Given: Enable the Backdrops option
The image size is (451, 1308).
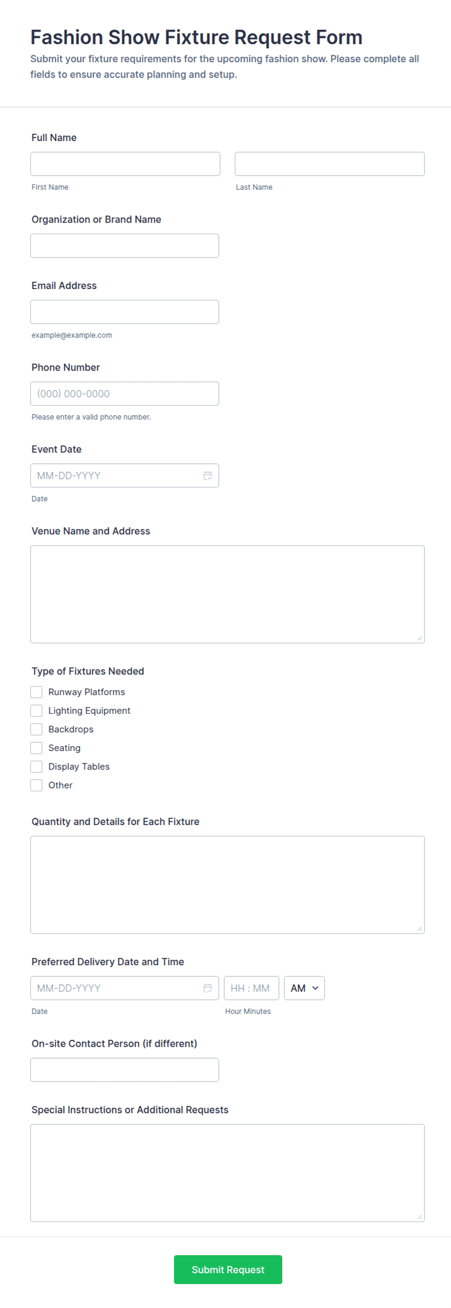Looking at the screenshot, I should (x=36, y=729).
